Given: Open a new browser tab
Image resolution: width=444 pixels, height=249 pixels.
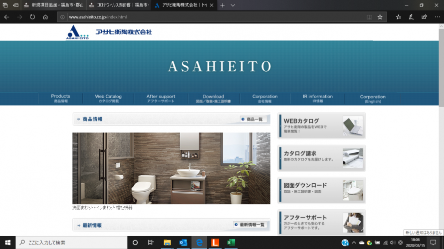Looking at the screenshot, I should point(222,5).
